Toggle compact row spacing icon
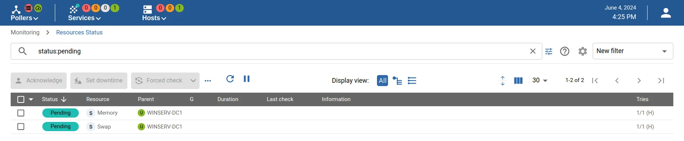684x141 pixels. pyautogui.click(x=503, y=81)
